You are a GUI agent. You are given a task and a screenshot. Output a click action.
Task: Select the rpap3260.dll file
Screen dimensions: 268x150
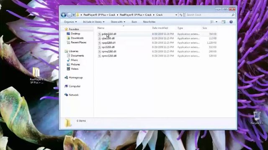click(109, 43)
